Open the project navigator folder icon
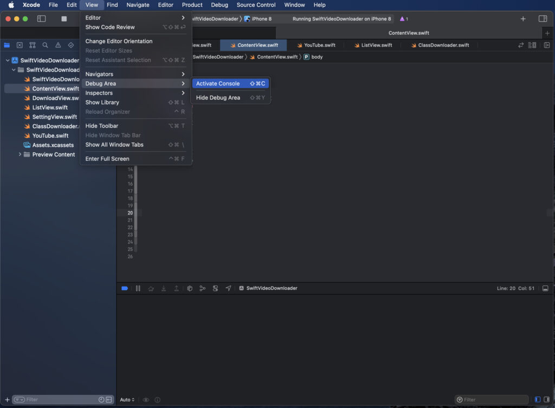The width and height of the screenshot is (555, 408). pyautogui.click(x=7, y=45)
